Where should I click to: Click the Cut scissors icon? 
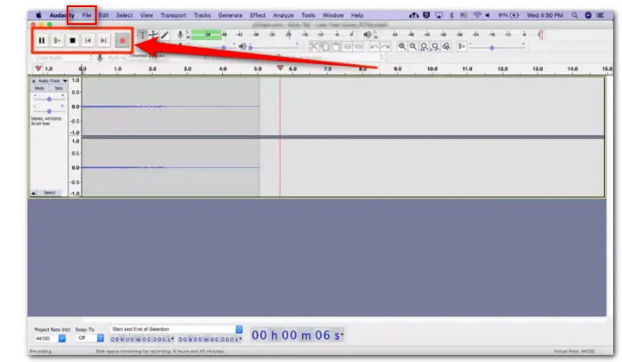coord(314,47)
